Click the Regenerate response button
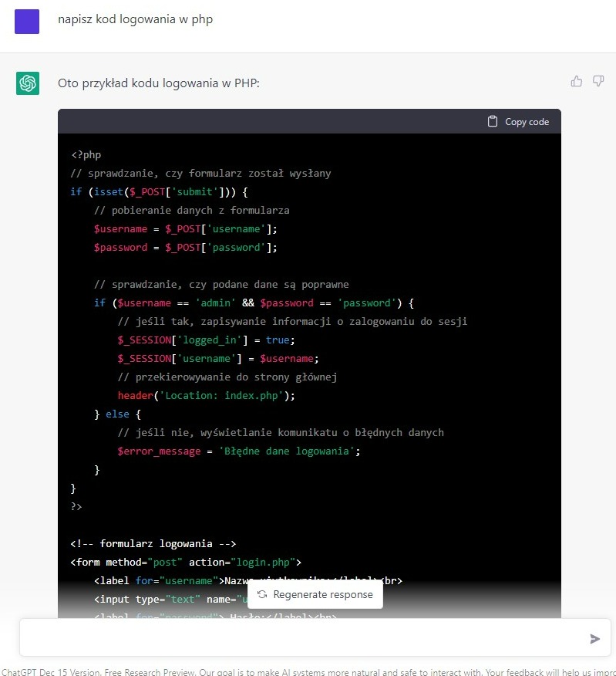616x676 pixels. pyautogui.click(x=315, y=594)
